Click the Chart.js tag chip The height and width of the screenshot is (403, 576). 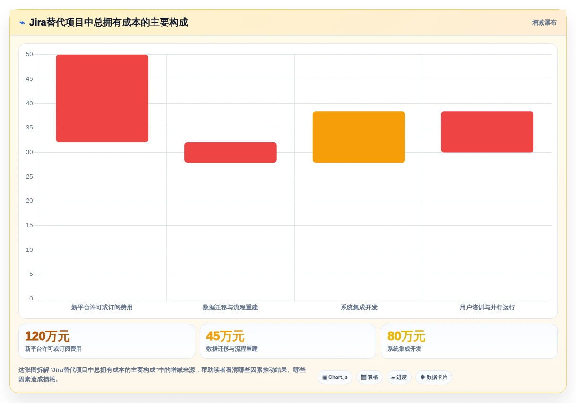[x=335, y=377]
